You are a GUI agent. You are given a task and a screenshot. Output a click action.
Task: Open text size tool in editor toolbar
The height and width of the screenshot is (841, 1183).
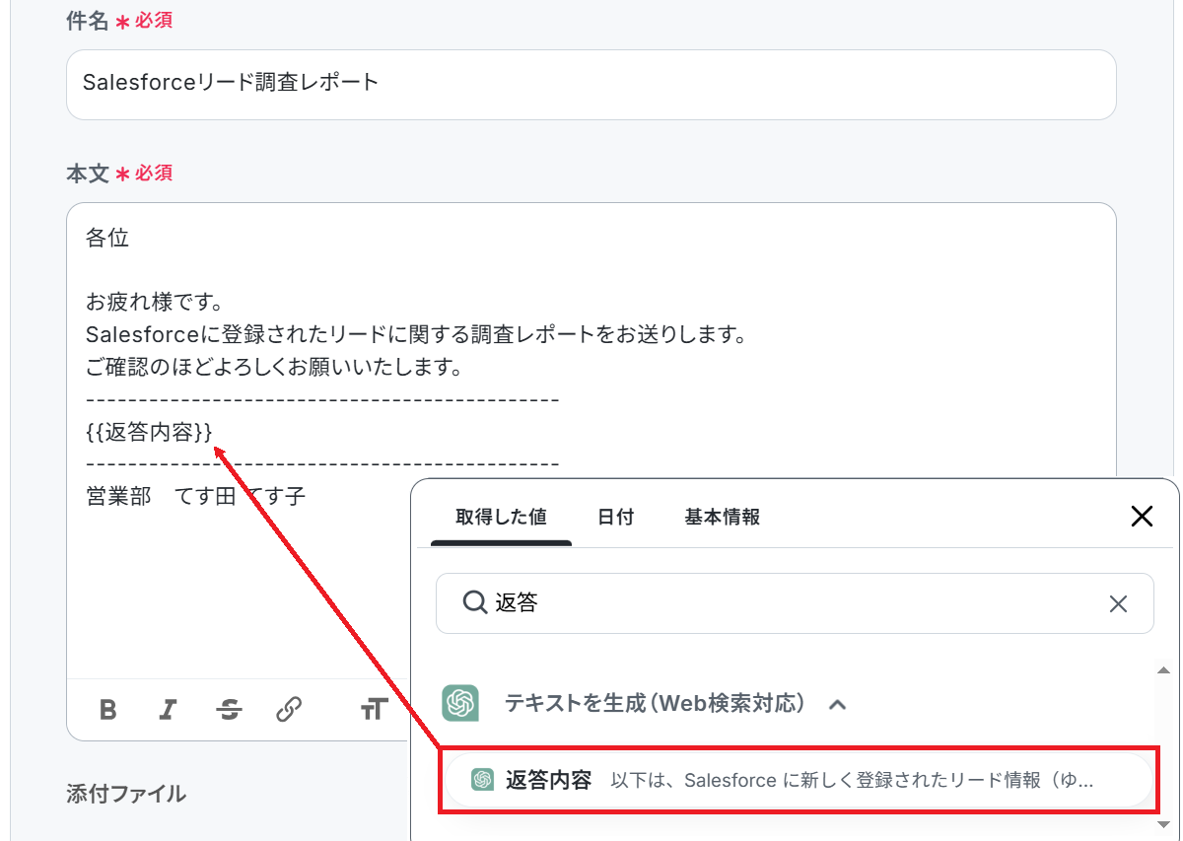[373, 709]
